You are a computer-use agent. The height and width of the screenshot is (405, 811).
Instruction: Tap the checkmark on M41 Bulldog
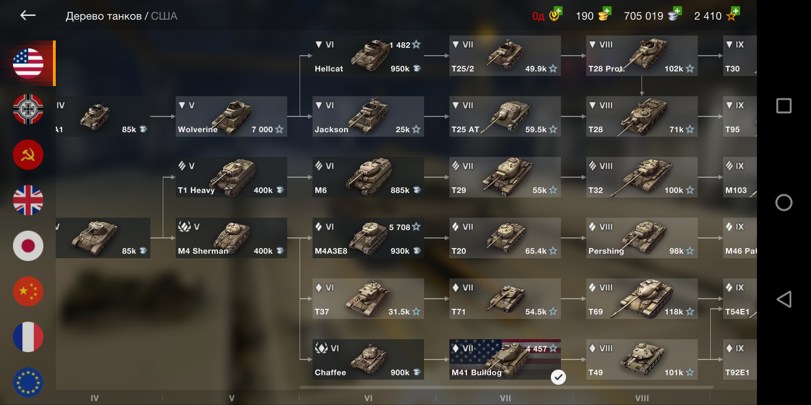(558, 377)
